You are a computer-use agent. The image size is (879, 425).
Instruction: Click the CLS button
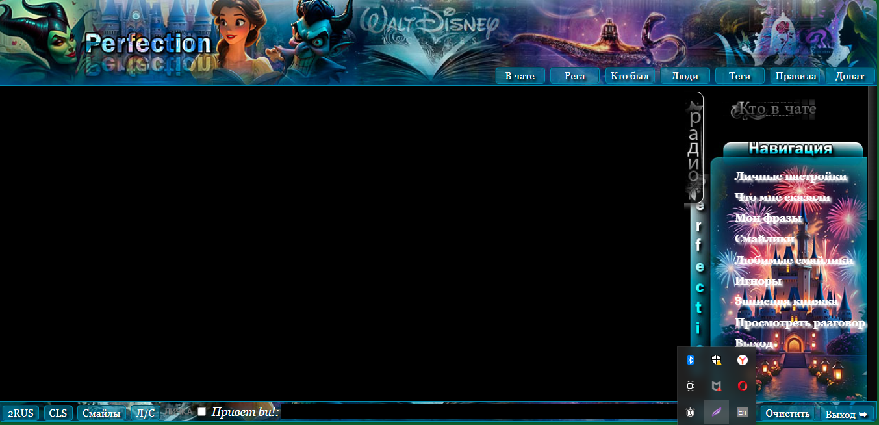[x=58, y=413]
